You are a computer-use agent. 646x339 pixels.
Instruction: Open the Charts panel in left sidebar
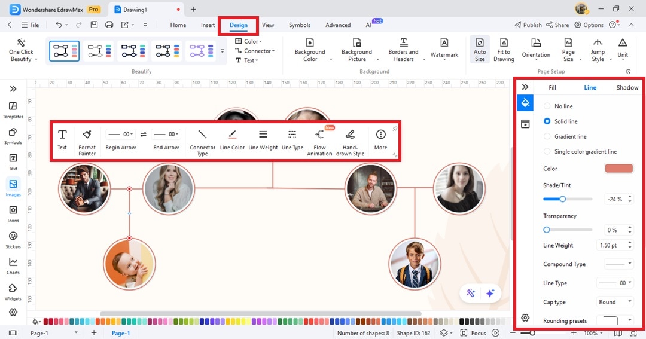pyautogui.click(x=13, y=265)
